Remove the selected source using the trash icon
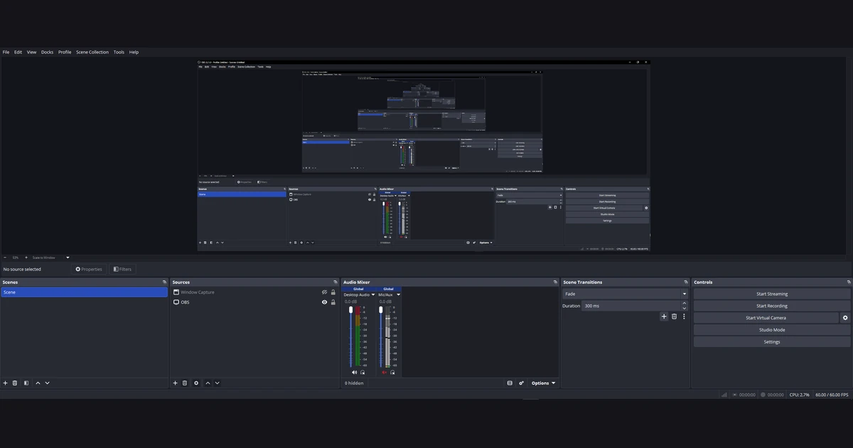 click(185, 383)
